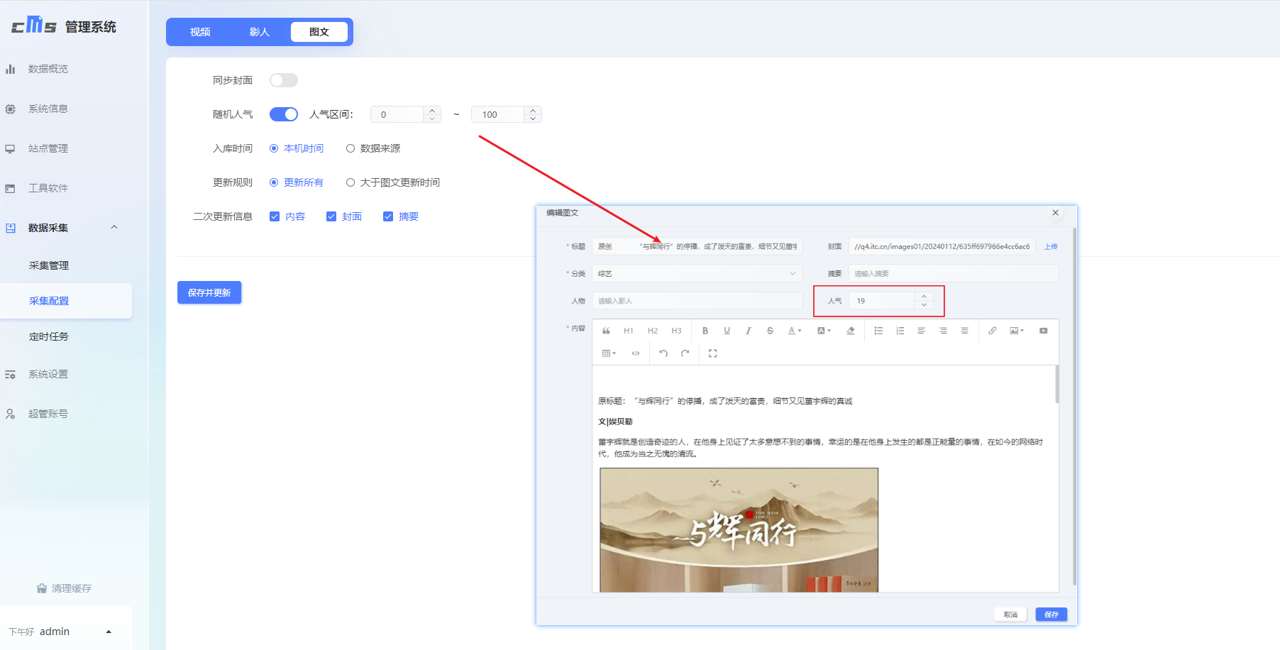Screen dimensions: 1280x650
Task: Open the background highlight color picker
Action: pyautogui.click(x=824, y=331)
